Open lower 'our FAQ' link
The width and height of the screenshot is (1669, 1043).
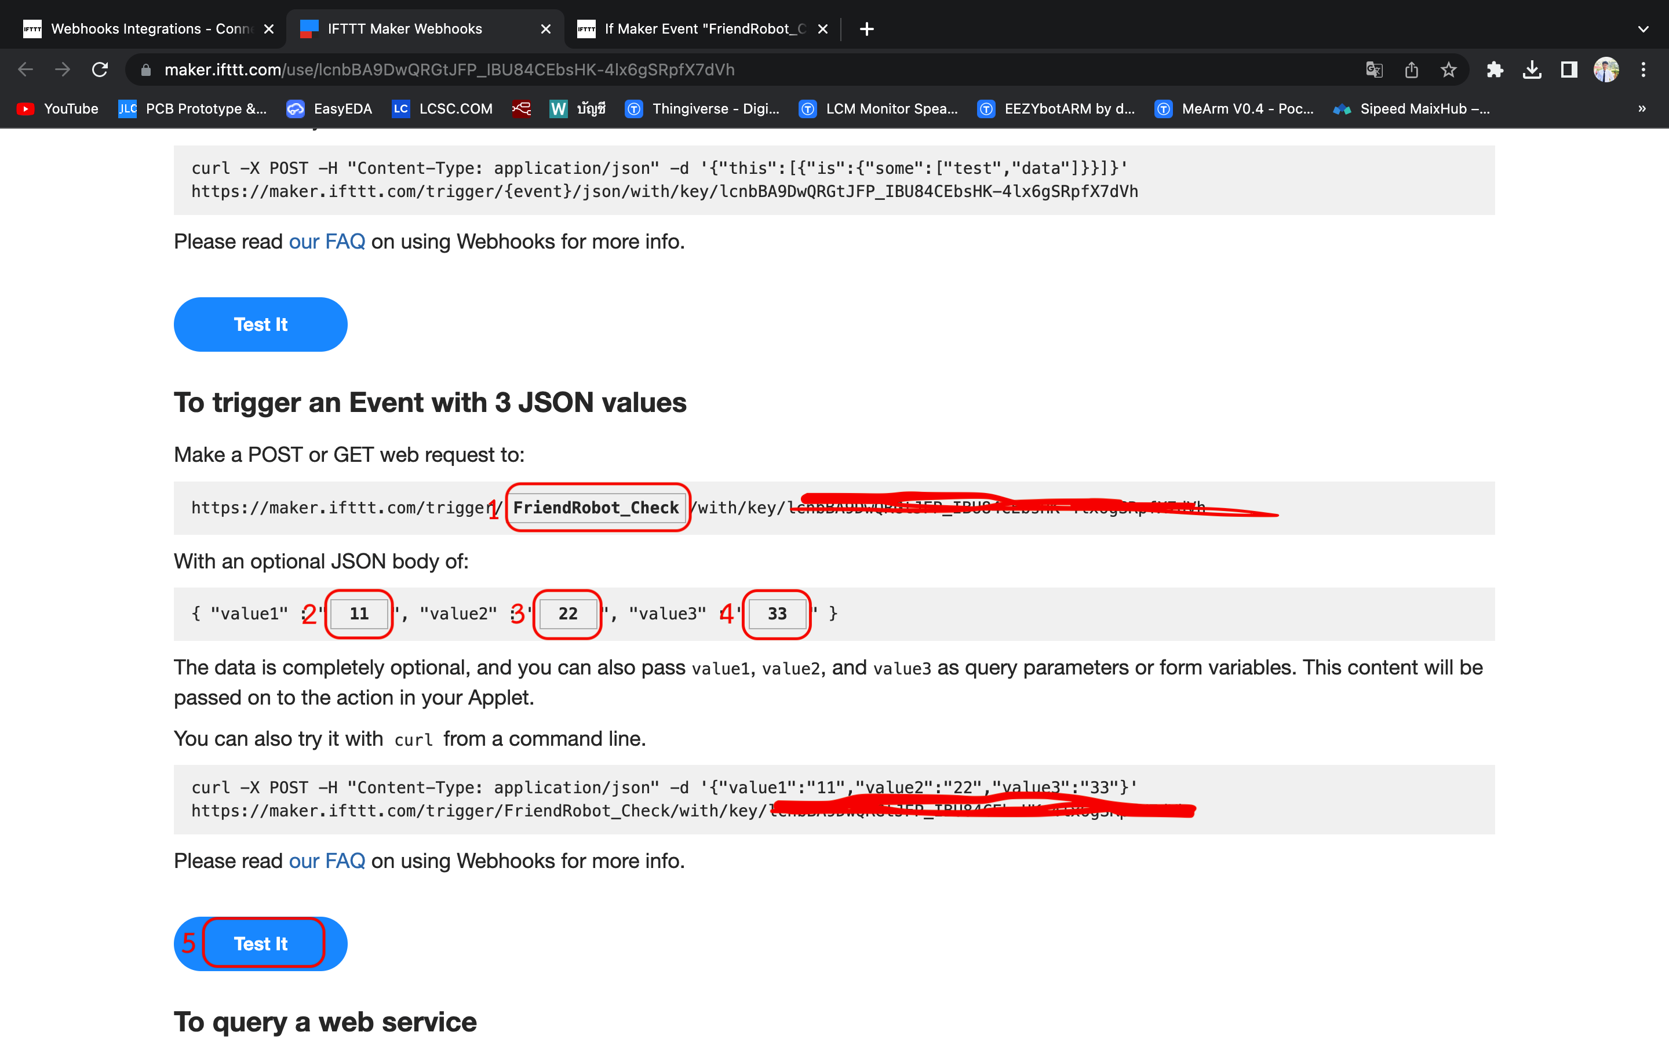pyautogui.click(x=327, y=861)
